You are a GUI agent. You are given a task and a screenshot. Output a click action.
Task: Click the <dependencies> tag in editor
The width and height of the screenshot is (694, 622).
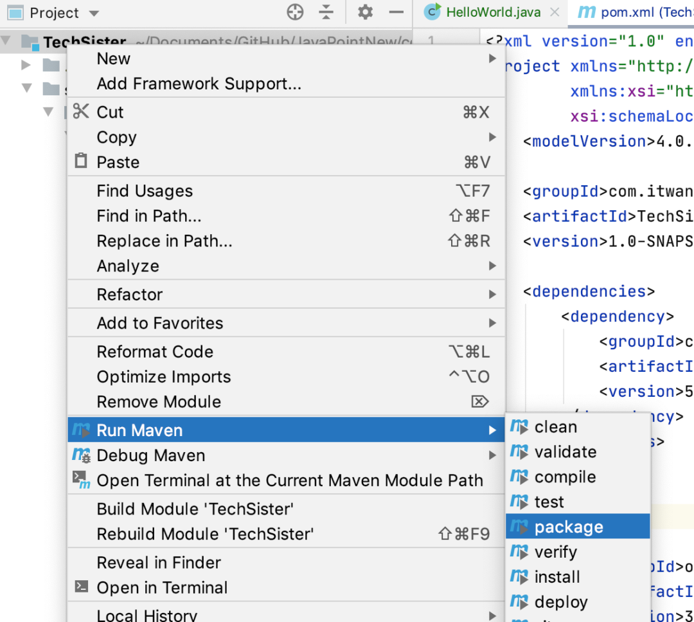tap(589, 291)
